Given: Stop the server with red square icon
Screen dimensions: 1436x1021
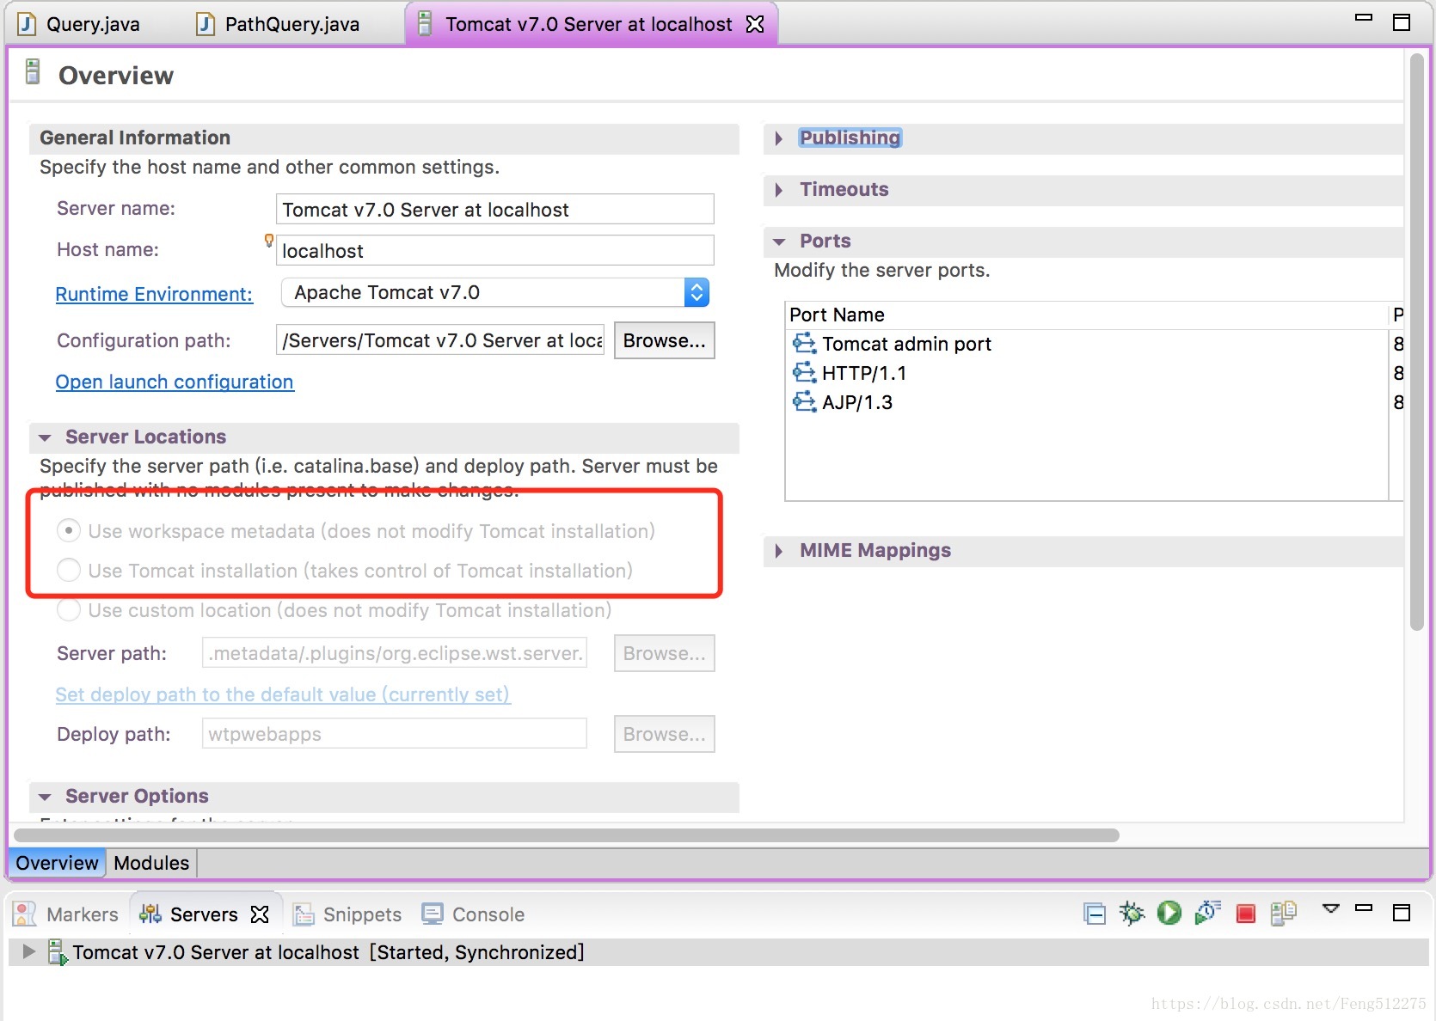Looking at the screenshot, I should tap(1245, 914).
